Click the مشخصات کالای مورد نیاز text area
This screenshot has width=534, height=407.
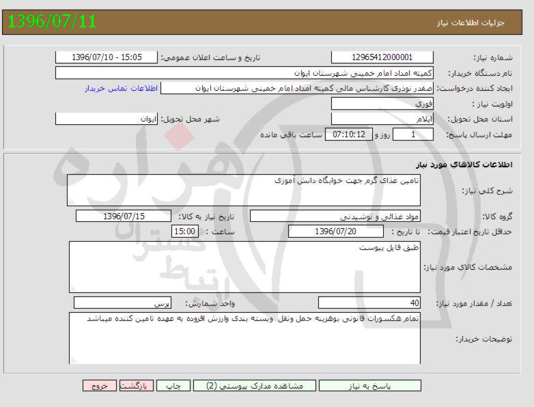coord(244,267)
